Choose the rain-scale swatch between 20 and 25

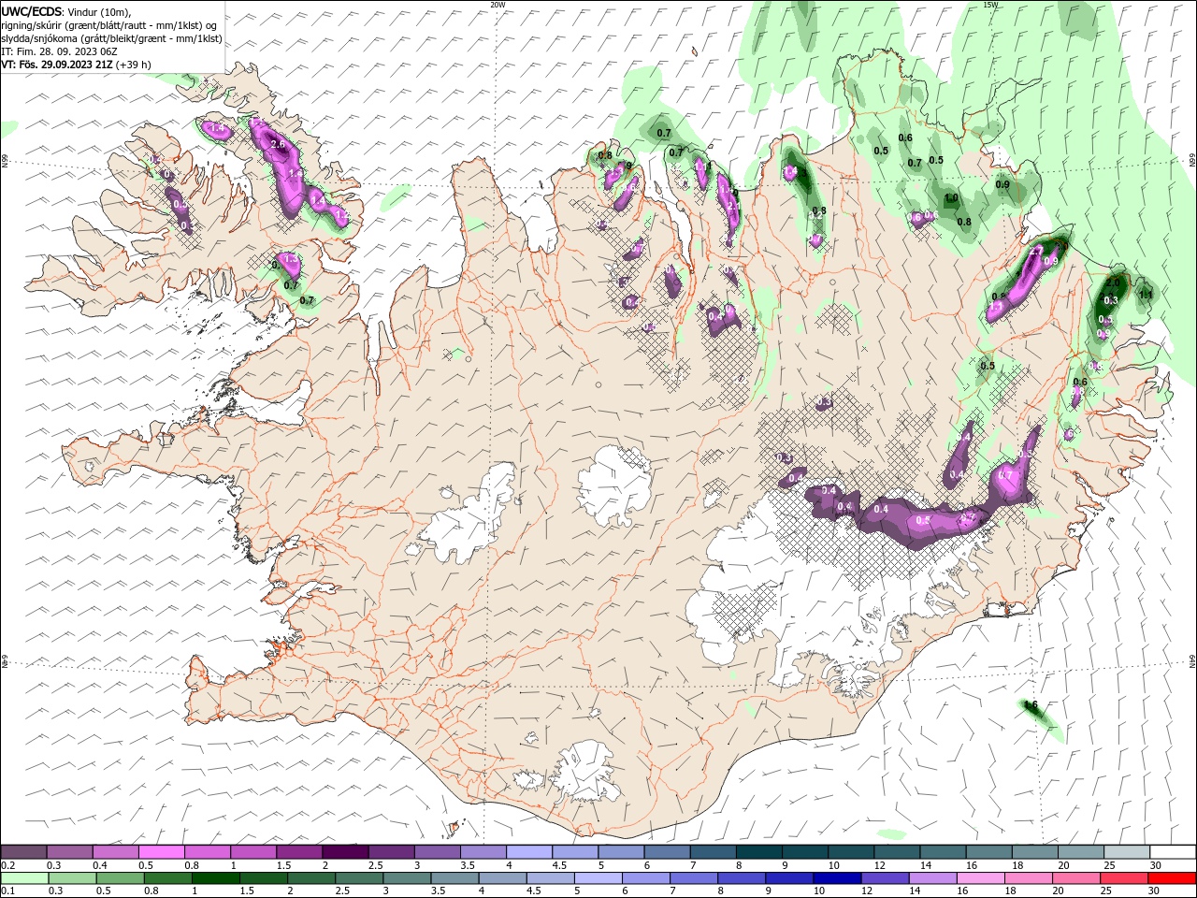[1074, 878]
